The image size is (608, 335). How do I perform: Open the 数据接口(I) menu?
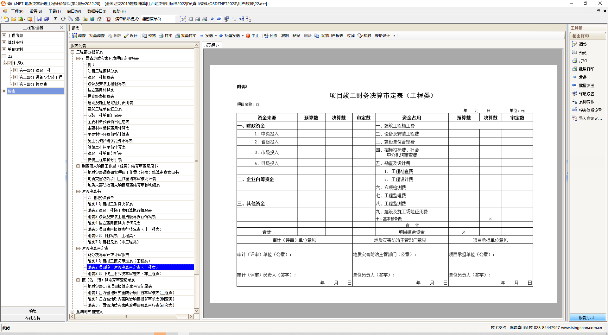pyautogui.click(x=97, y=11)
